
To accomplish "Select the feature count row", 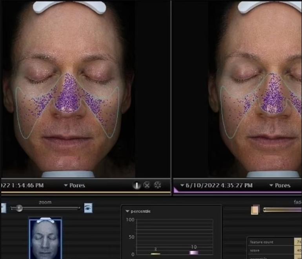I will tap(271, 242).
